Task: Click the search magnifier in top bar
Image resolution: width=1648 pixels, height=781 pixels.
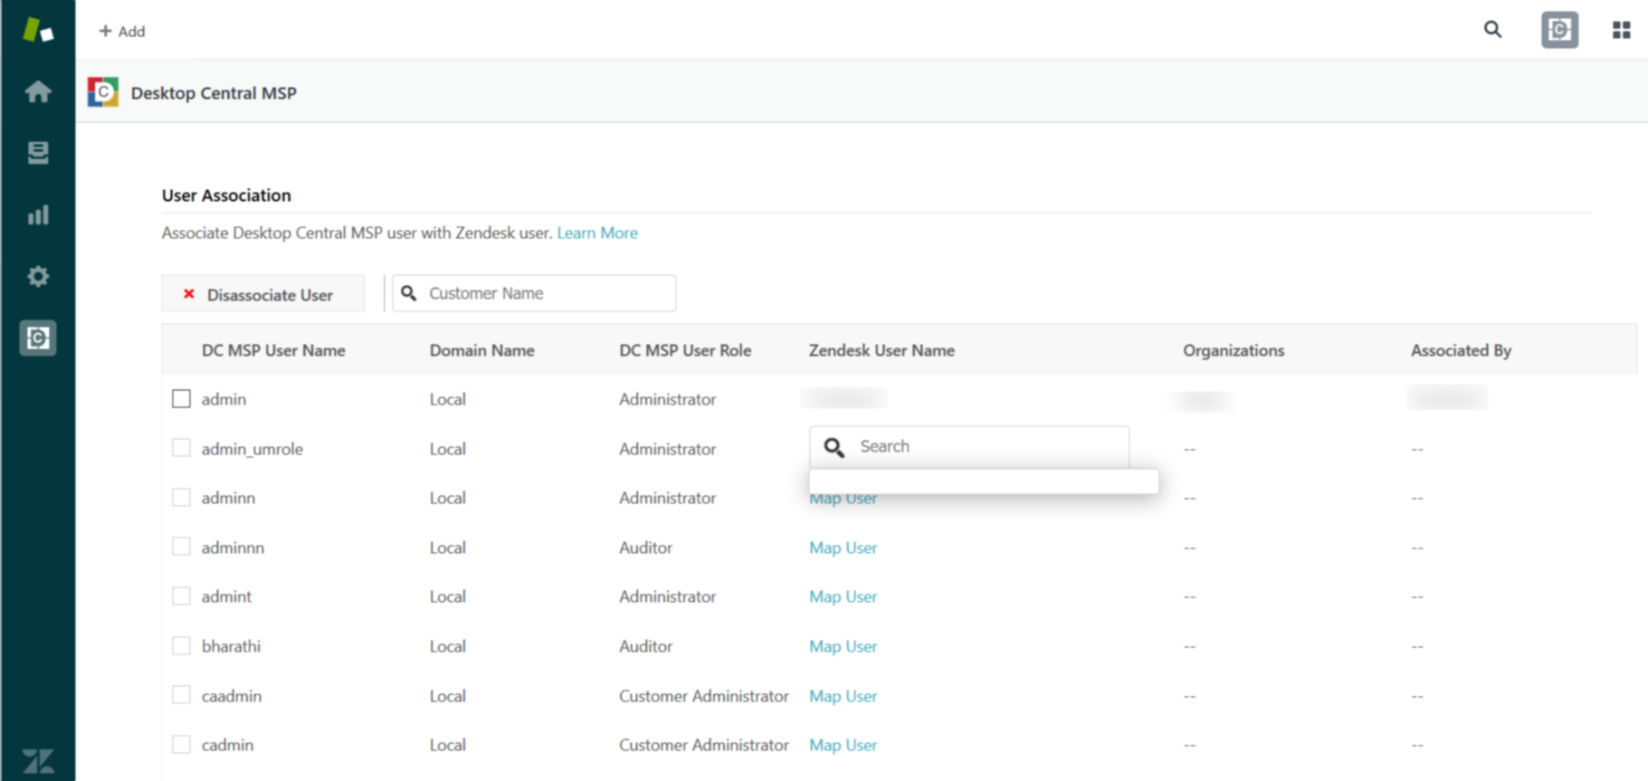Action: [1492, 30]
